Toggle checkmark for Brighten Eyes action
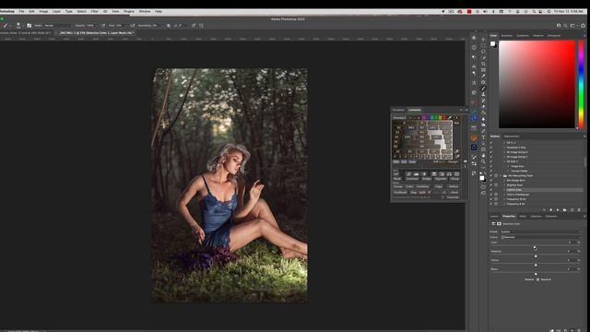 coord(491,184)
